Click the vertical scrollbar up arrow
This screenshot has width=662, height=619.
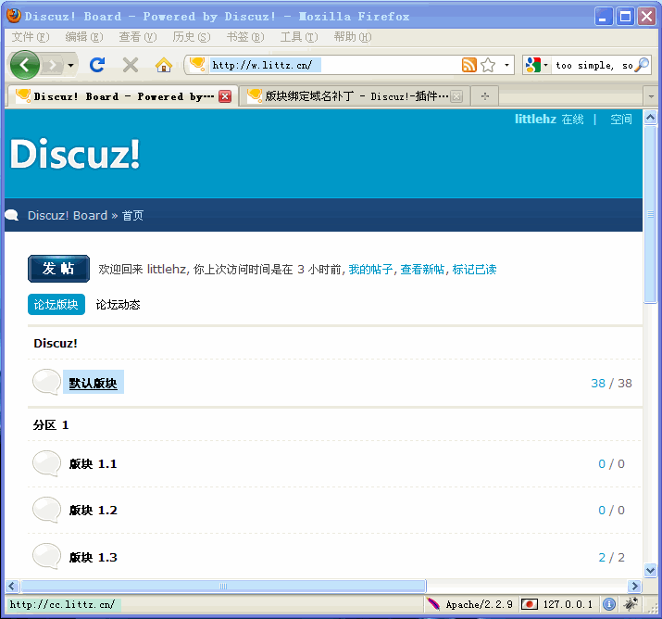click(x=650, y=117)
